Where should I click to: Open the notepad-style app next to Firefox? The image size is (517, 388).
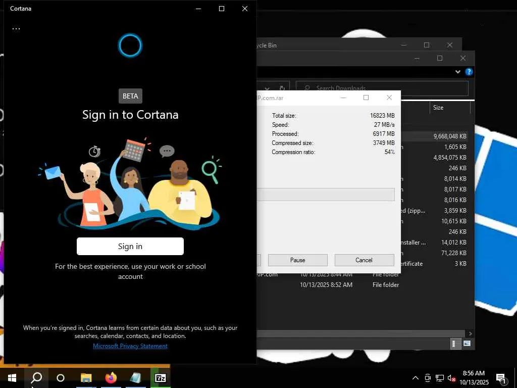click(x=135, y=378)
